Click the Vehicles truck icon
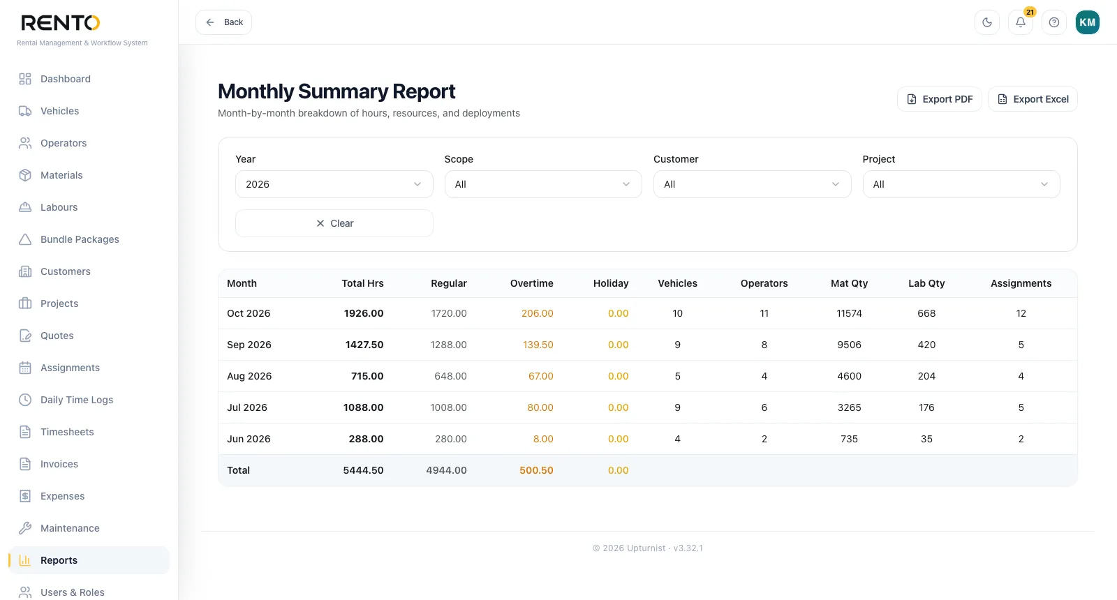 click(x=25, y=111)
